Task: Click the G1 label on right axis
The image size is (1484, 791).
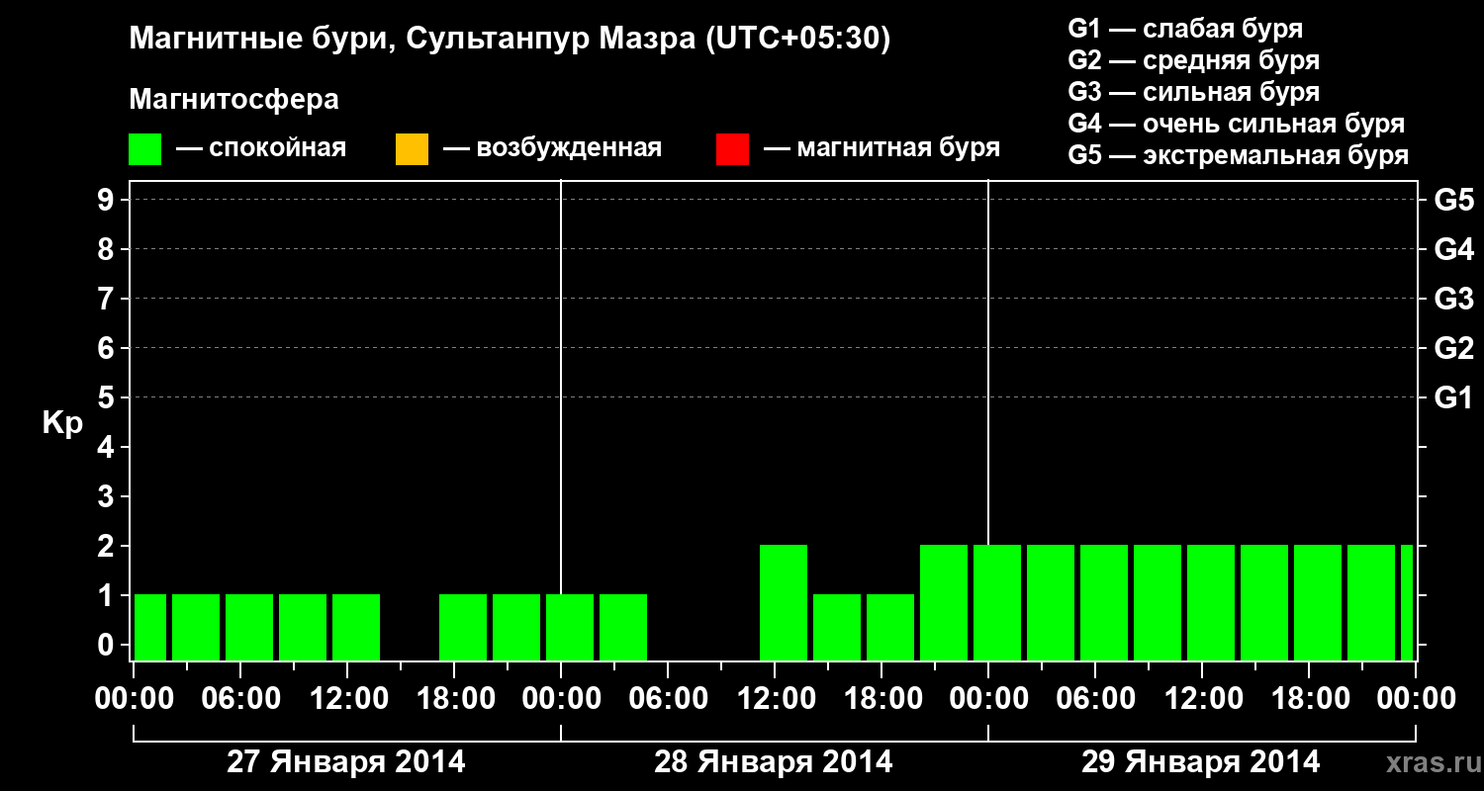Action: pyautogui.click(x=1454, y=398)
